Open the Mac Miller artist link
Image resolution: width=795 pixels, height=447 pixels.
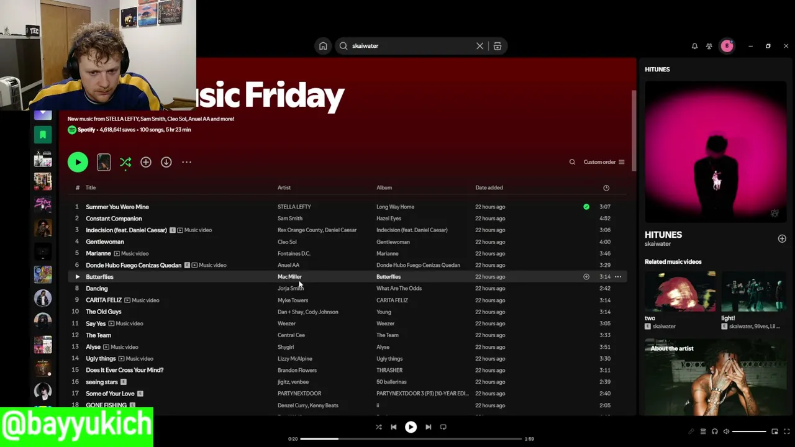[289, 277]
